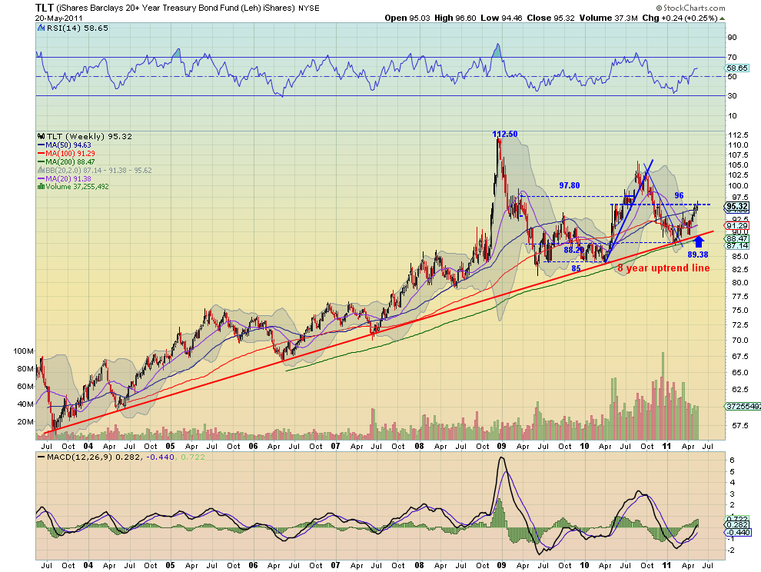
Task: Click the RSI(14) legend icon
Action: click(41, 28)
